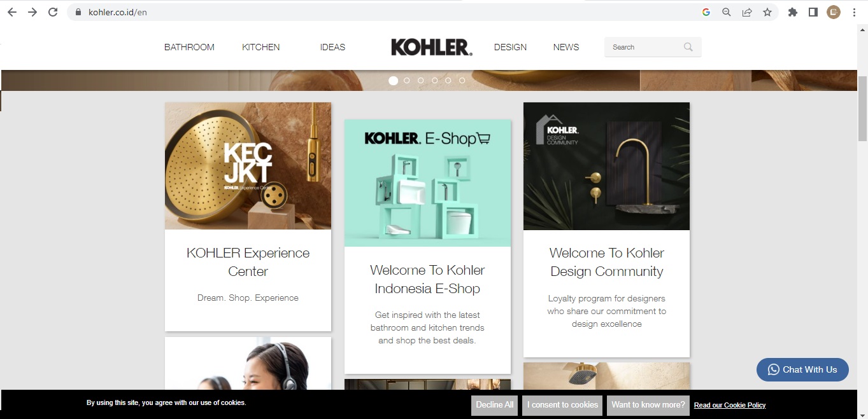The height and width of the screenshot is (419, 868).
Task: Bookmark this page with star icon
Action: [x=767, y=12]
